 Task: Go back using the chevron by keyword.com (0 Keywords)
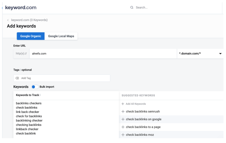pos(8,20)
